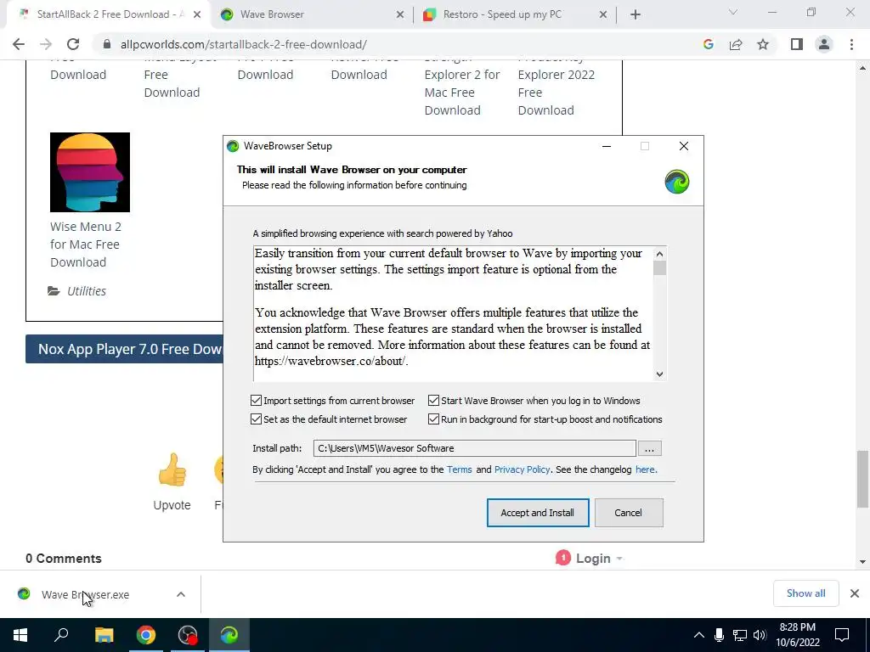The height and width of the screenshot is (652, 870).
Task: Click the Wave Browser logo in setup header
Action: [677, 182]
